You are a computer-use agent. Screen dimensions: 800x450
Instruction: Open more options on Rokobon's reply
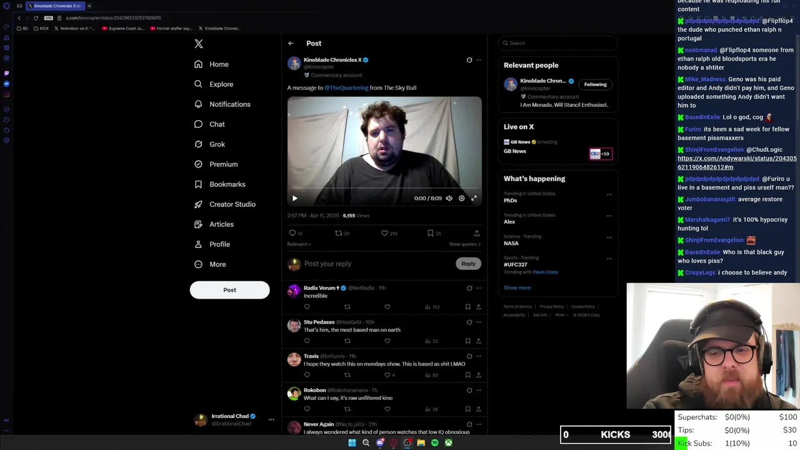click(479, 390)
